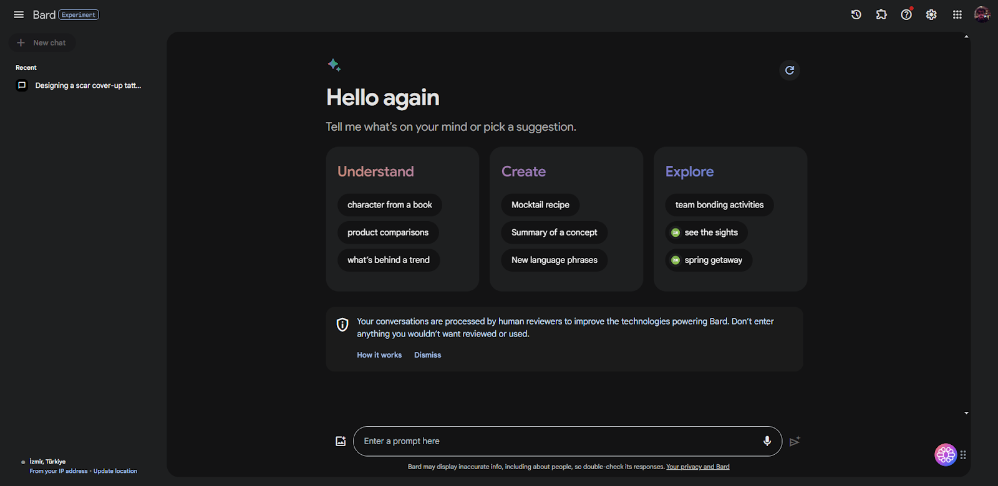Click the Experiment badge next to Bard
Screen dimensions: 998x486
coord(79,14)
